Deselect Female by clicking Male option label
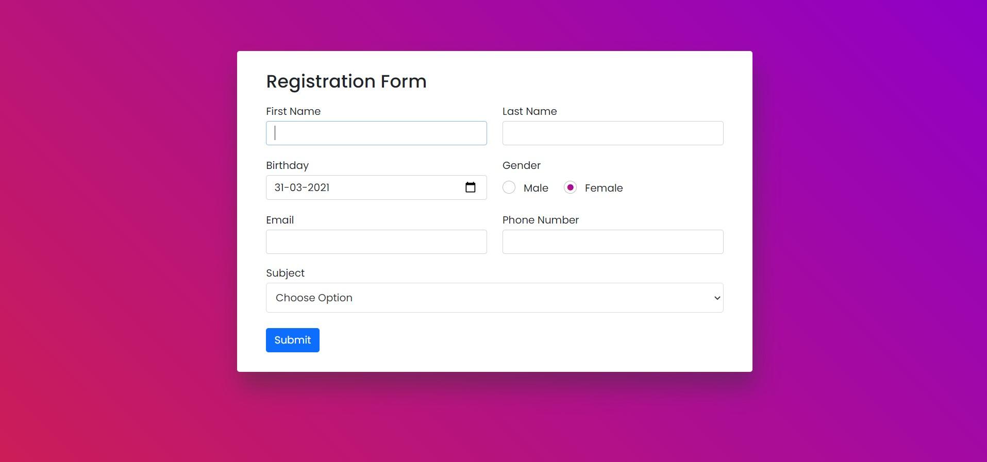 point(535,188)
